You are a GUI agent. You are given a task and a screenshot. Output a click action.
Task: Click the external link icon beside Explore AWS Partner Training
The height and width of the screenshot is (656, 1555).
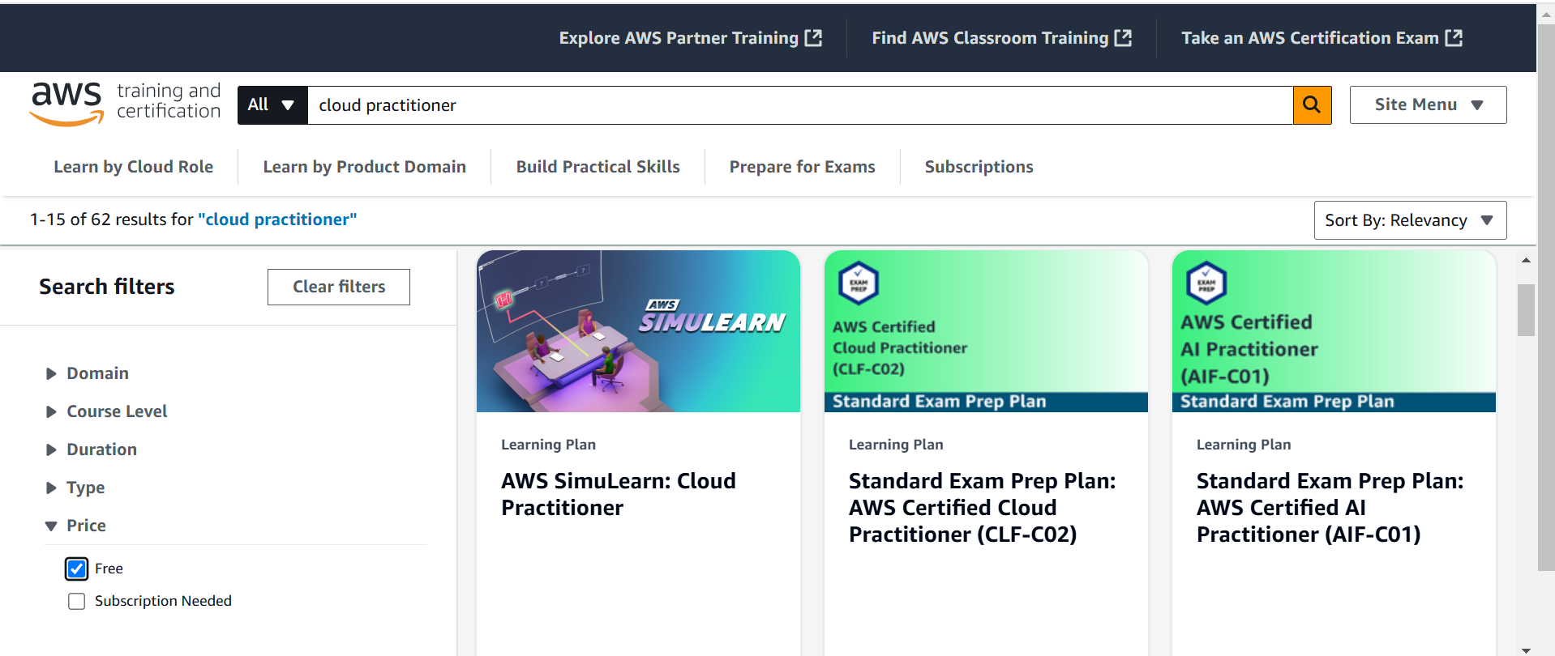pos(813,37)
